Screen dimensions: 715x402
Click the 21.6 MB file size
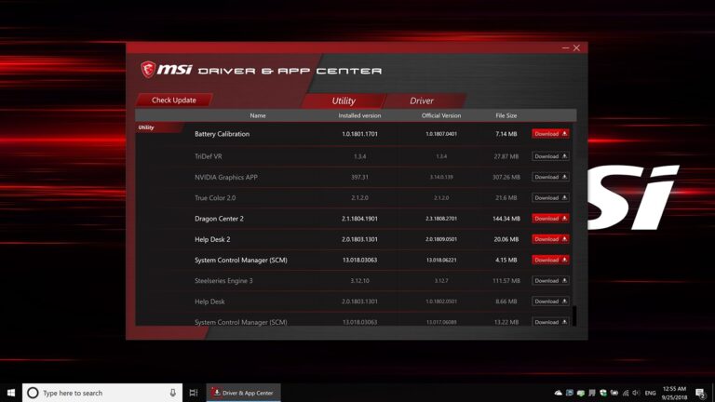pyautogui.click(x=506, y=198)
